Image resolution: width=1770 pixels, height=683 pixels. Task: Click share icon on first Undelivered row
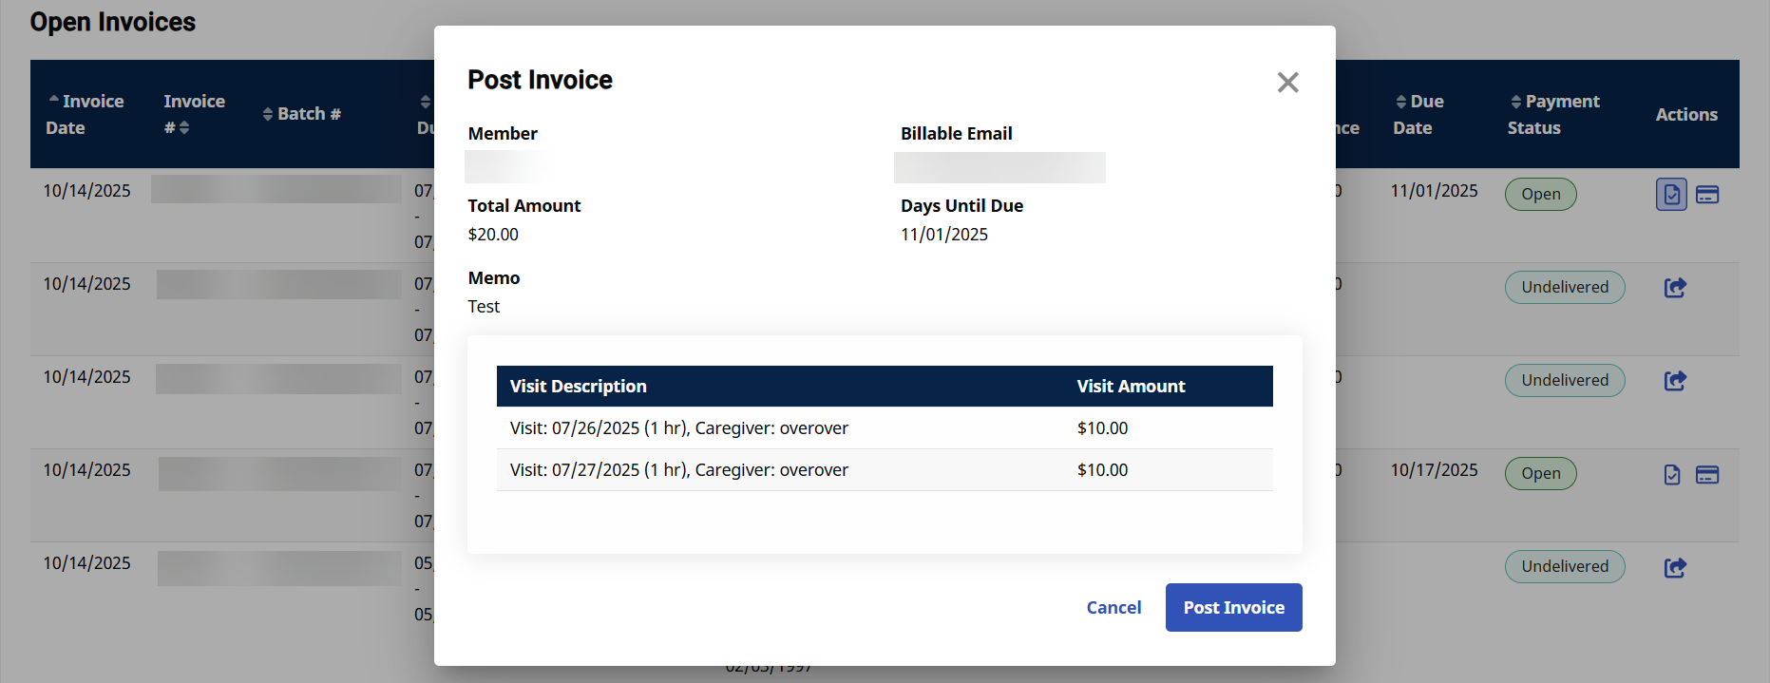[x=1674, y=288]
